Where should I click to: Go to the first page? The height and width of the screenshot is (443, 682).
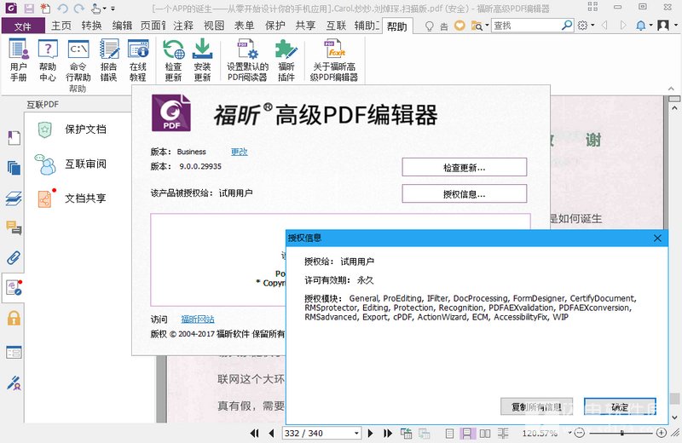click(x=254, y=433)
